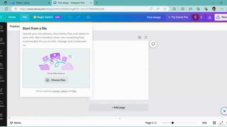The height and width of the screenshot is (127, 227).
Task: Click the Share button
Action: [x=221, y=17]
